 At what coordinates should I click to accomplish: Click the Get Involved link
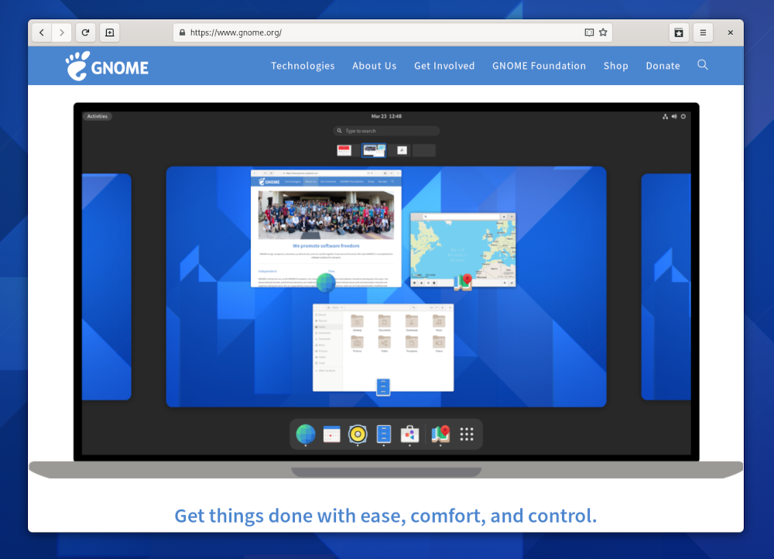point(444,66)
